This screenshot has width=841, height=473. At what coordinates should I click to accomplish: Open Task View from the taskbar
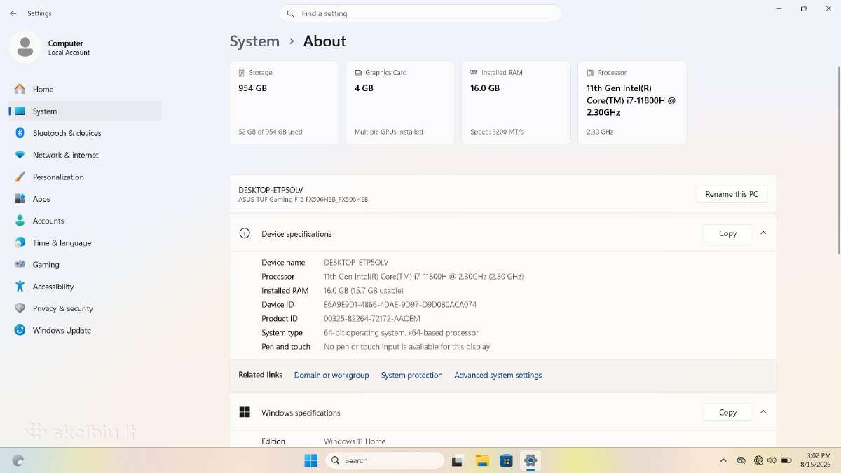click(458, 460)
